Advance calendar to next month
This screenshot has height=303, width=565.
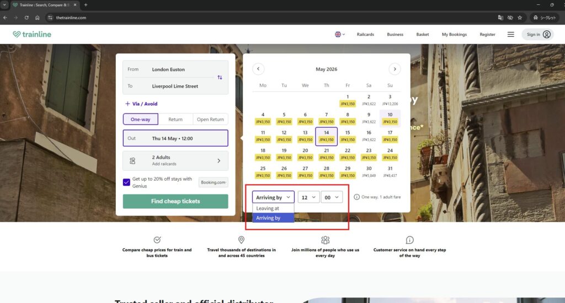[395, 69]
